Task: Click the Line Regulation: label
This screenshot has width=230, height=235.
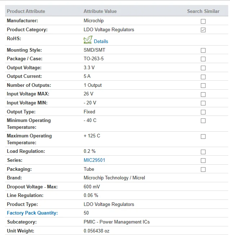Action: tap(25, 196)
